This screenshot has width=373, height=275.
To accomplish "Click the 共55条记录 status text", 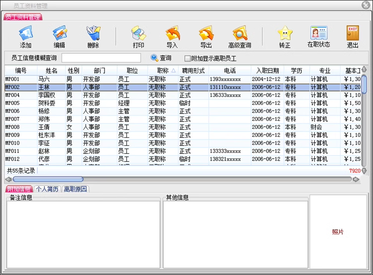I will tap(21, 171).
